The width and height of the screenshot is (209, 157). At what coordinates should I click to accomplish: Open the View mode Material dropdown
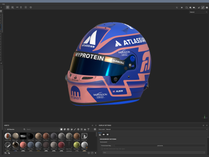click(x=156, y=129)
